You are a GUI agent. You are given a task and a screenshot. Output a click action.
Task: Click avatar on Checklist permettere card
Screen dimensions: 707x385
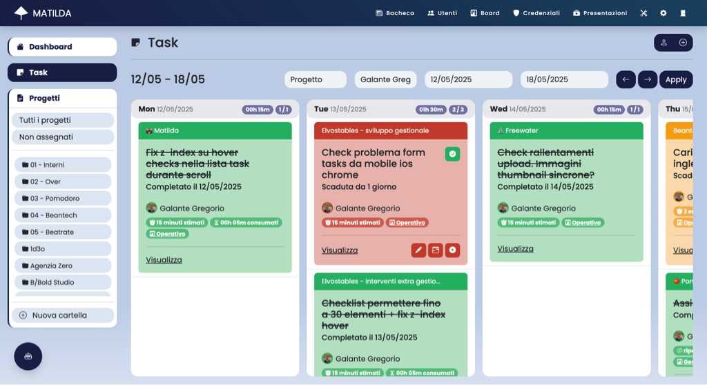(327, 358)
